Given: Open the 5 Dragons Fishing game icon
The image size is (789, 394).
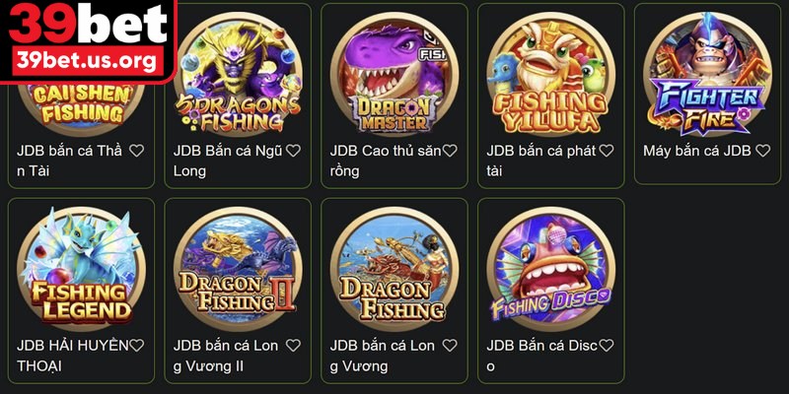Looking at the screenshot, I should [238, 75].
